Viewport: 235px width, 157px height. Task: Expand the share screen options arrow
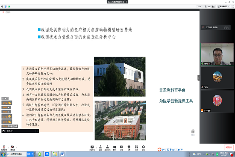[x=96, y=148]
